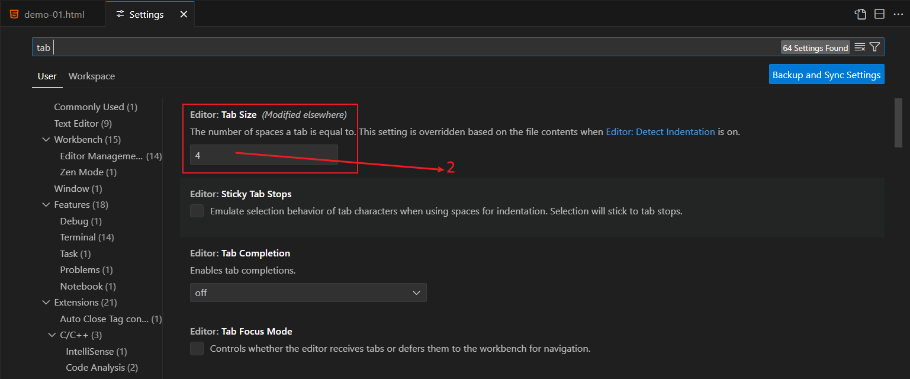Click the settings list vertical scrollbar
This screenshot has height=379, width=910.
[x=898, y=123]
